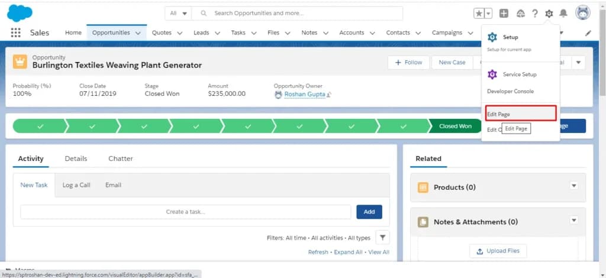
Task: Click the View All link
Action: click(x=379, y=252)
